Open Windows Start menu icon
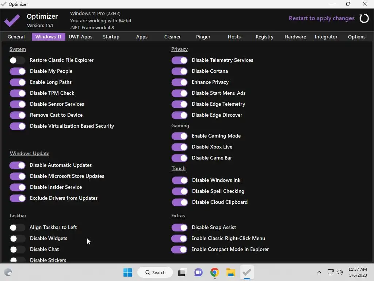 [127, 272]
